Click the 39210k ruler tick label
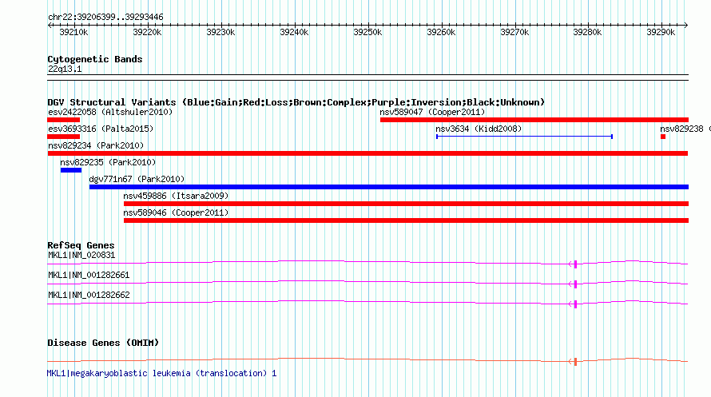The image size is (711, 397). [x=73, y=32]
